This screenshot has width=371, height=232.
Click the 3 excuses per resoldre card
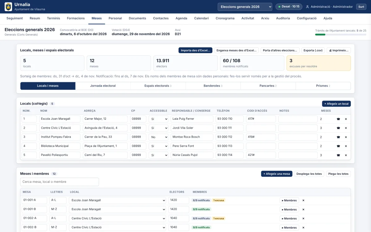click(319, 63)
